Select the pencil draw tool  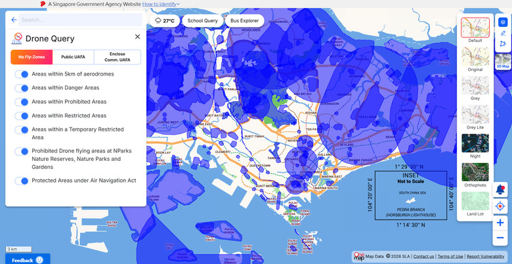503,33
